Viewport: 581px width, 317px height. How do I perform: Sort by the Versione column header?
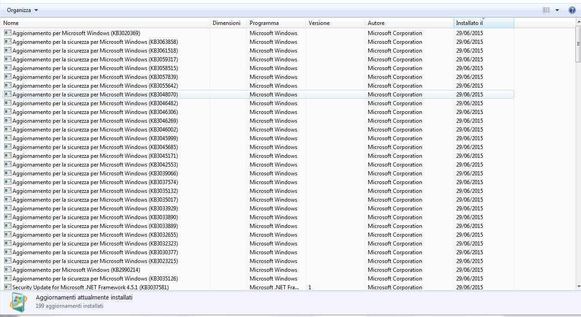(335, 23)
